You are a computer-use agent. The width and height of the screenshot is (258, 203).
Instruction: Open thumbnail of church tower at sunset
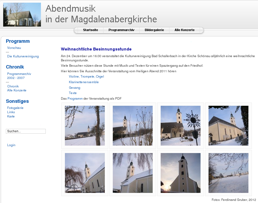click(181, 173)
